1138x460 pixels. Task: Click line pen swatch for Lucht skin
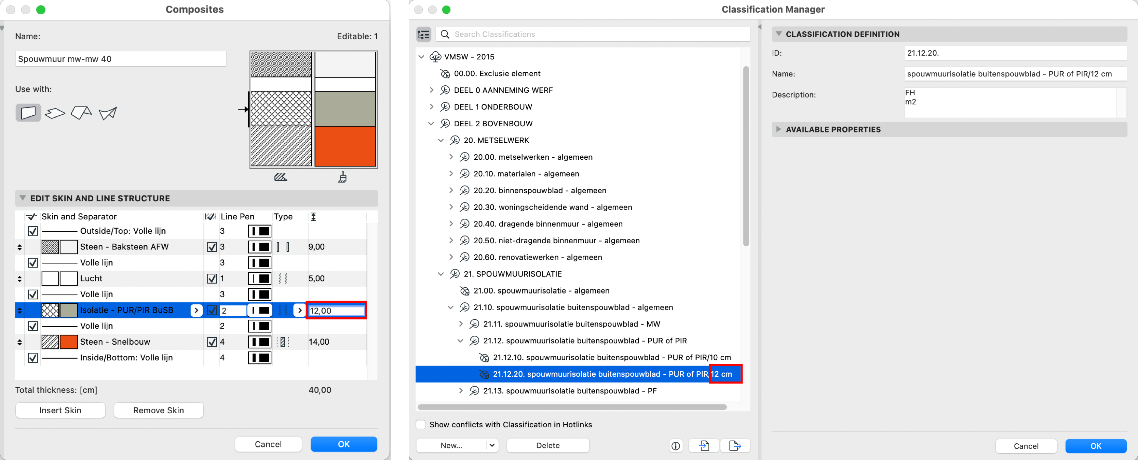(260, 279)
